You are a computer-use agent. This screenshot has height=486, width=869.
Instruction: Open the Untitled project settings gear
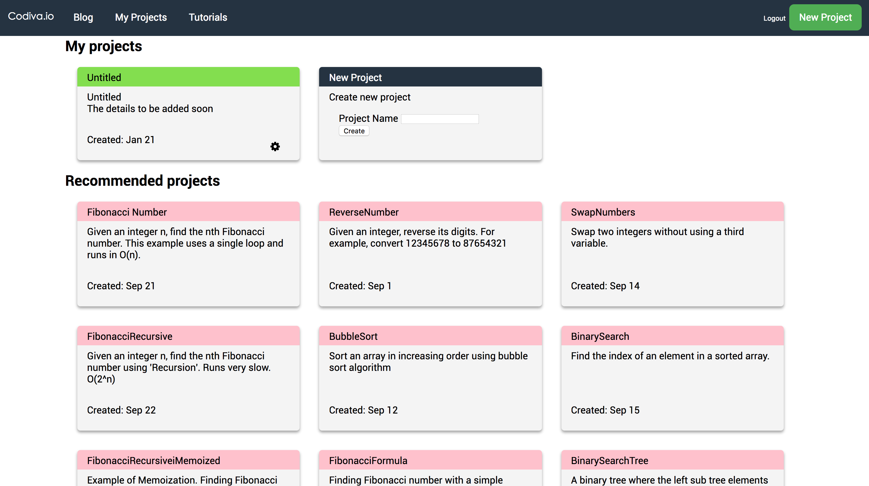coord(275,146)
